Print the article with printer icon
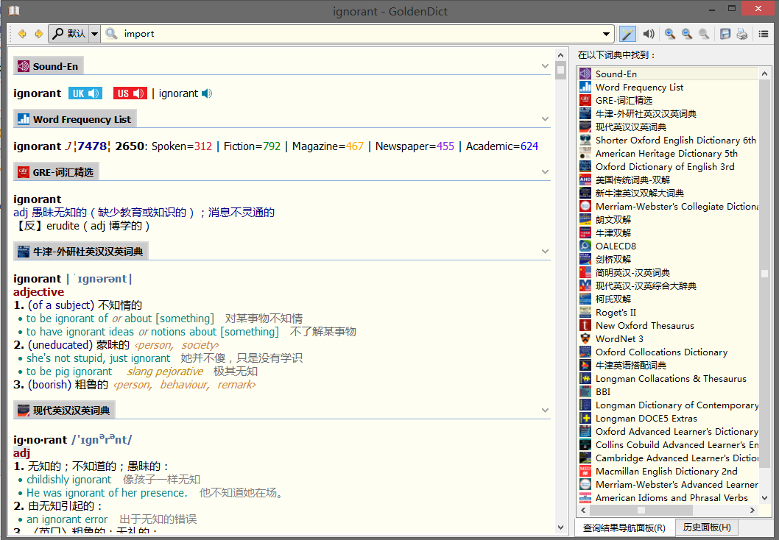This screenshot has height=540, width=779. pyautogui.click(x=741, y=34)
